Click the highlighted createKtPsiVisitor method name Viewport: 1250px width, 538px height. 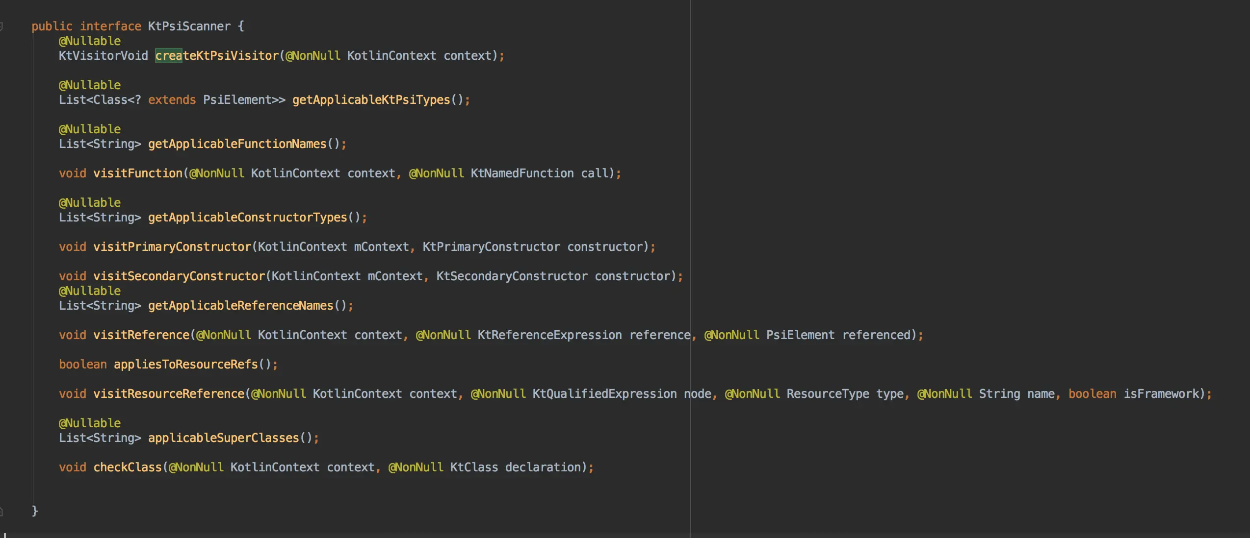pyautogui.click(x=217, y=56)
